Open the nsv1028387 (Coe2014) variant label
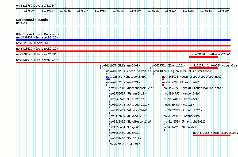The width and height of the screenshot is (238, 157). [x=32, y=43]
